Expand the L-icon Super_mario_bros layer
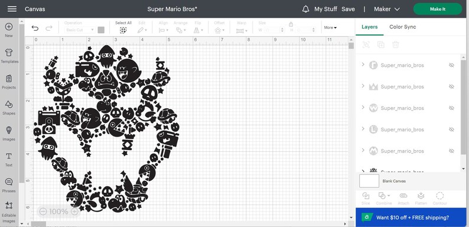Image resolution: width=469 pixels, height=227 pixels. pyautogui.click(x=363, y=129)
